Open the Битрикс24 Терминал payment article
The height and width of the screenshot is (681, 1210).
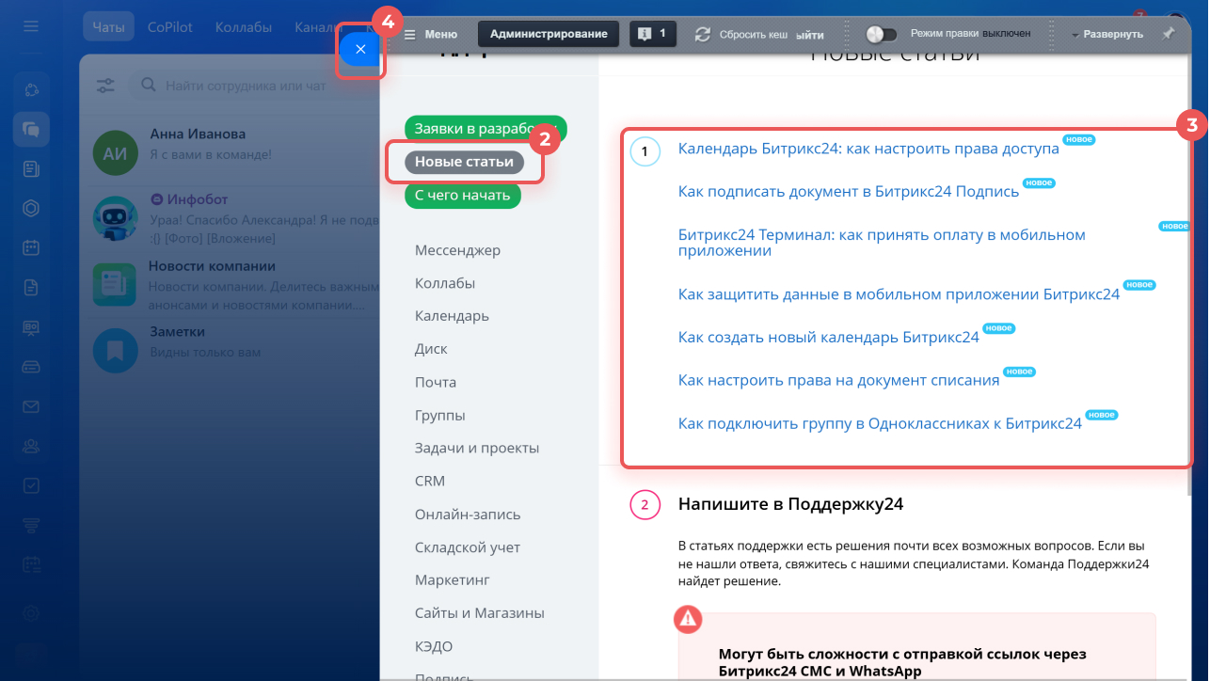coord(882,243)
